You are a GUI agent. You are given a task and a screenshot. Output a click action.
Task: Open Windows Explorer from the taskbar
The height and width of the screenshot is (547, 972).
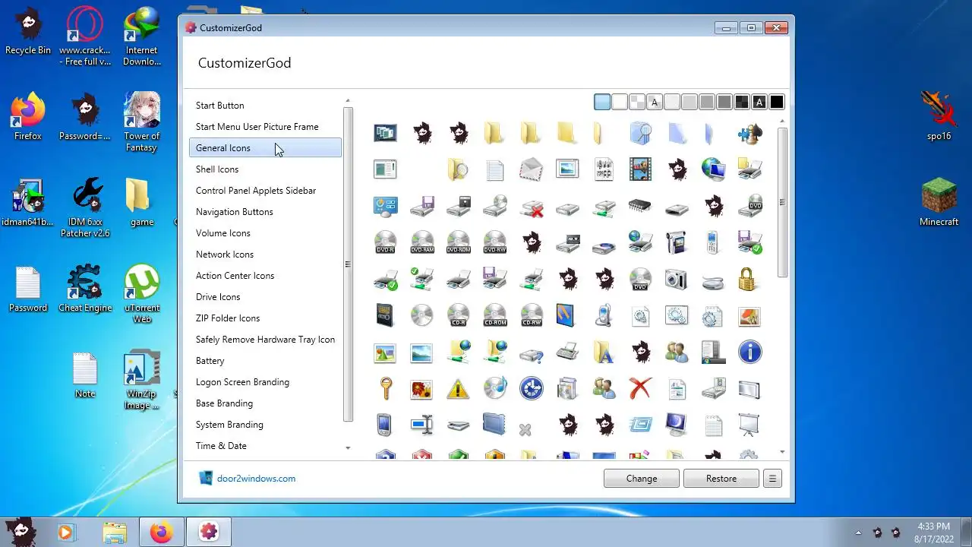click(x=115, y=533)
